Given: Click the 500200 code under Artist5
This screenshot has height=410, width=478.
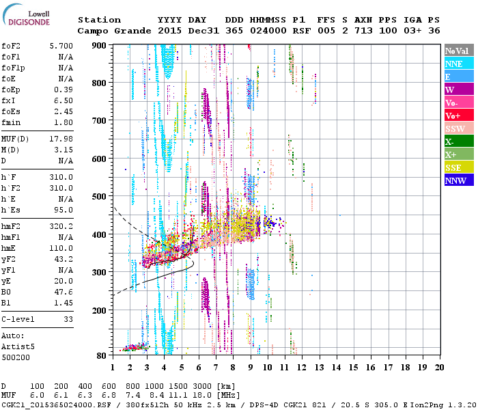Looking at the screenshot, I should (16, 357).
